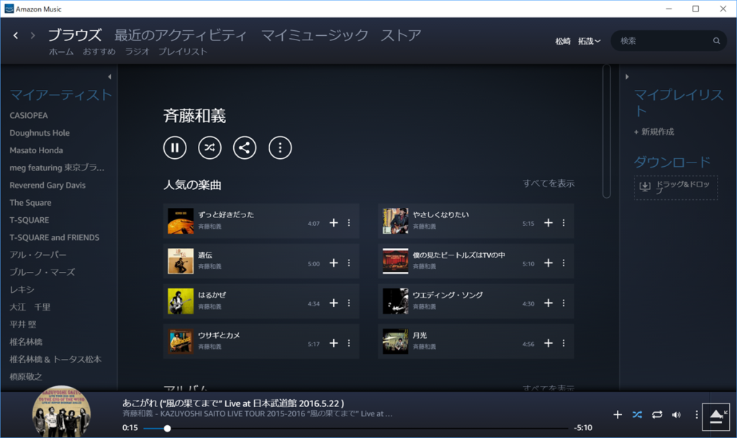Select ブルーノ・マーズ in artist list
The width and height of the screenshot is (737, 438).
coord(42,273)
